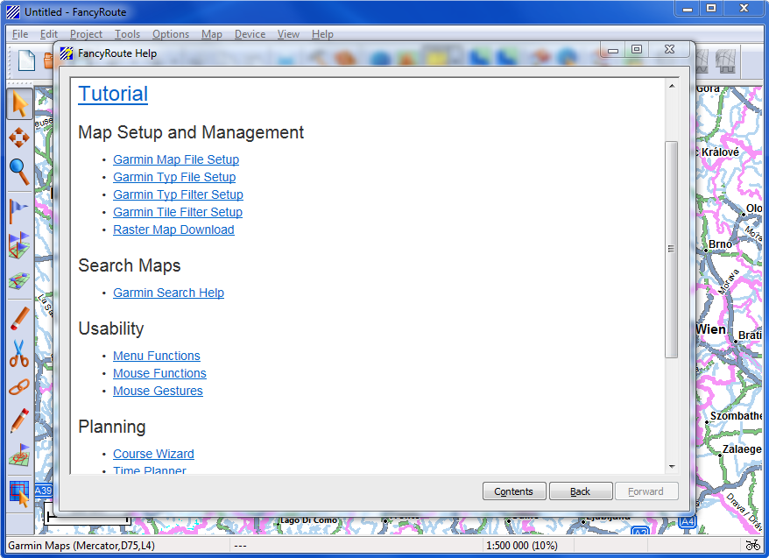Open Mouse Gestures help link
Viewport: 769px width, 558px height.
[x=158, y=391]
